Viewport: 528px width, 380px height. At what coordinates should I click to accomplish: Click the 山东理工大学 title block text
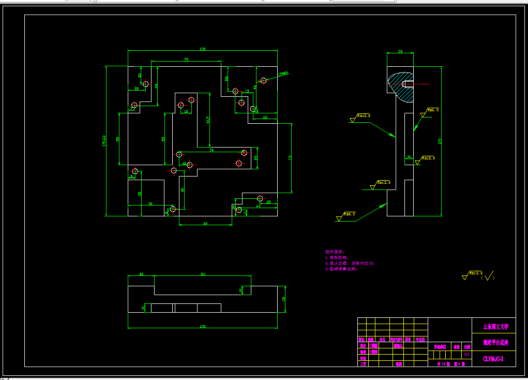(x=495, y=326)
